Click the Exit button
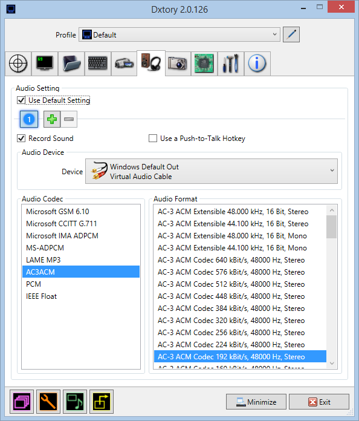 coord(319,402)
